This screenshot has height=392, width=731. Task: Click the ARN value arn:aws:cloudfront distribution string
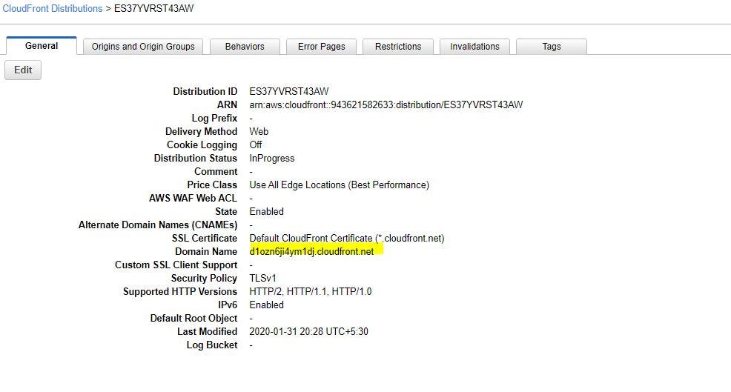[x=386, y=105]
